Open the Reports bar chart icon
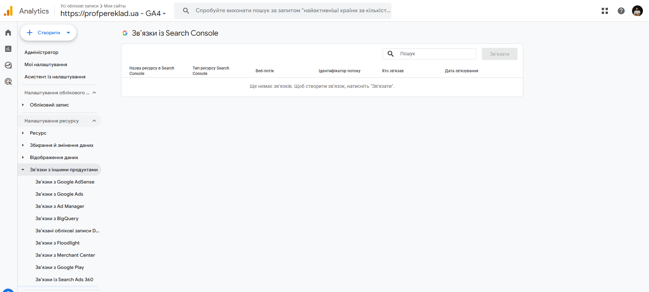Screen dimensions: 649x292 click(x=8, y=49)
